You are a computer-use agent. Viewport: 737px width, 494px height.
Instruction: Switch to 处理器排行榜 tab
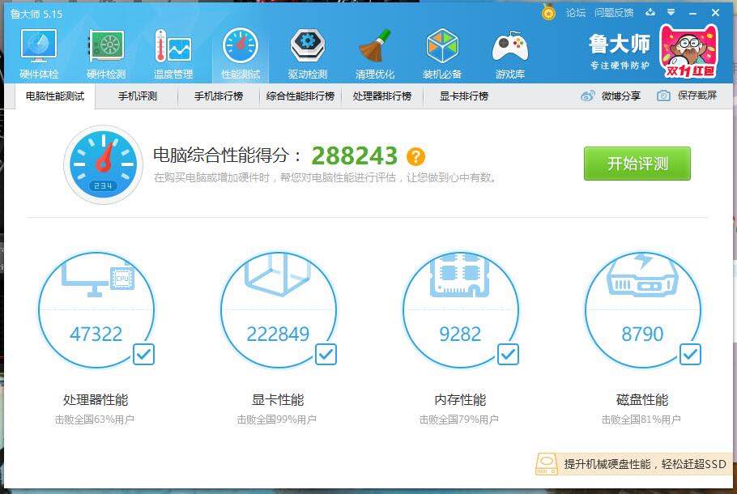pos(382,96)
